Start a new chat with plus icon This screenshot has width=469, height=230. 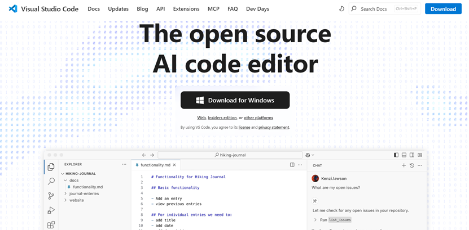pos(404,165)
